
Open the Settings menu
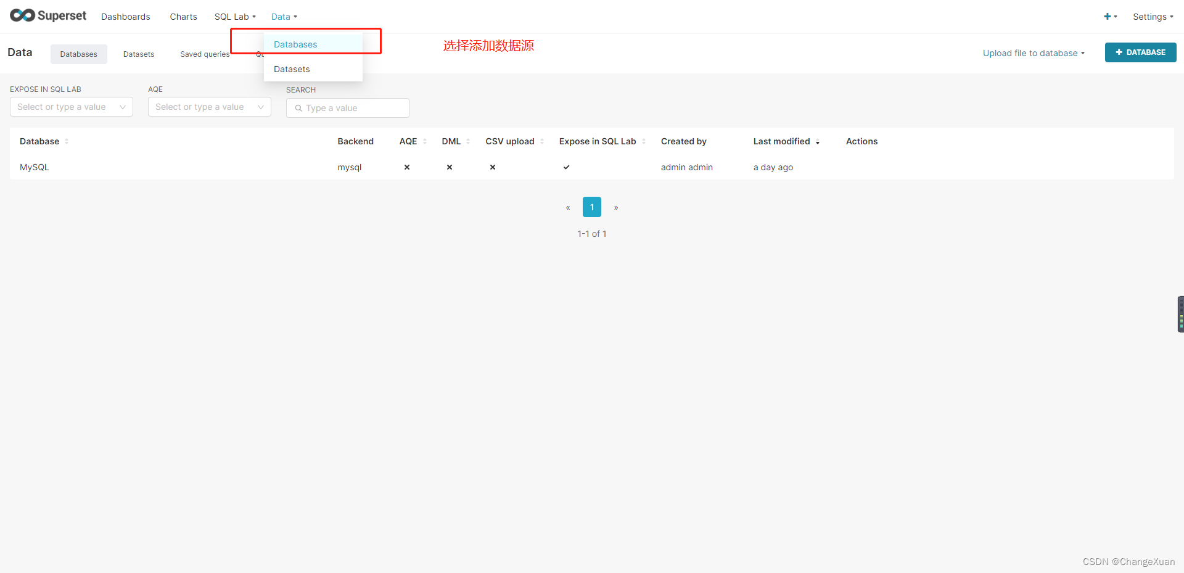(x=1153, y=17)
